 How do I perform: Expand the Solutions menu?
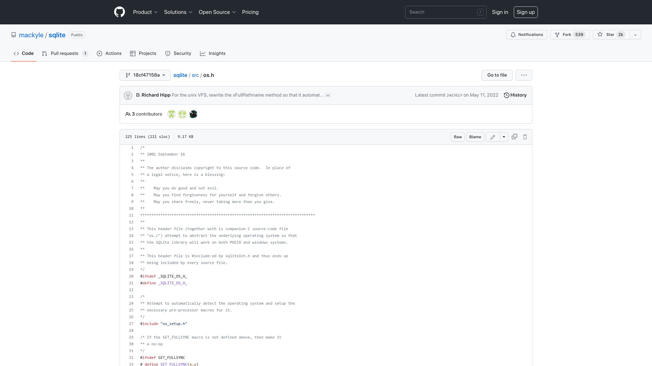pyautogui.click(x=178, y=12)
